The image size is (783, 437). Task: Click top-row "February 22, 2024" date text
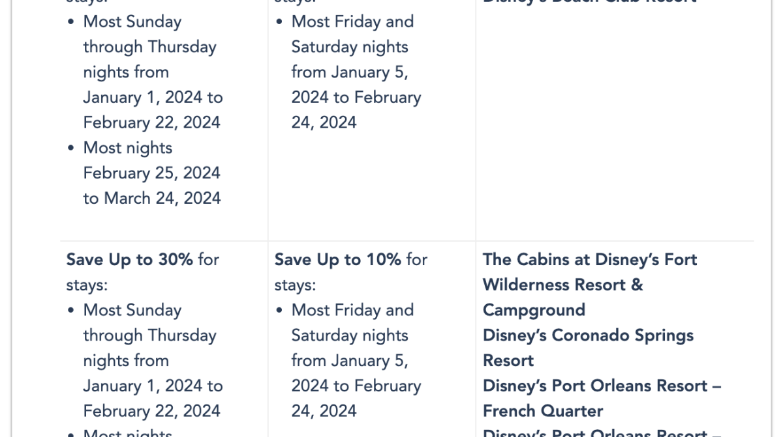point(151,122)
